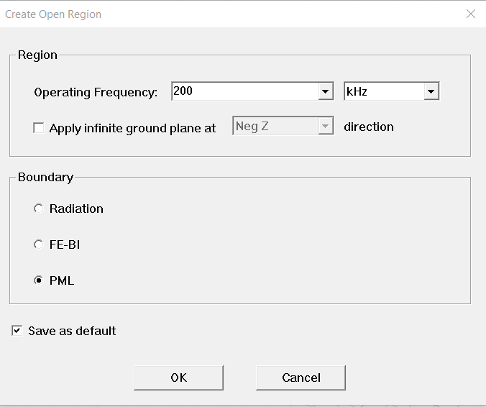Click the Operating Frequency value field

click(x=245, y=91)
